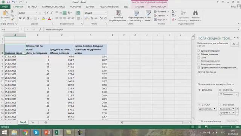241x136 pixels.
Task: Uncheck Средняя стоимость квадратного м... field checkbox
Action: click(x=199, y=68)
